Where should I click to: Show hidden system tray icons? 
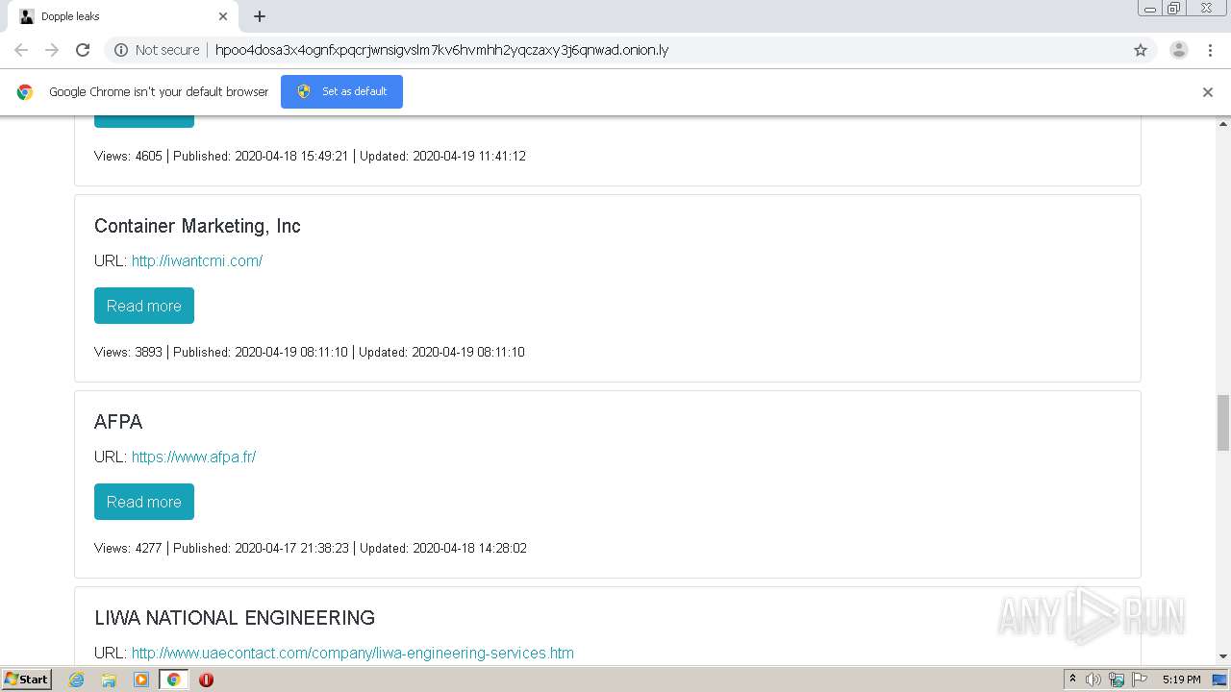[1072, 680]
